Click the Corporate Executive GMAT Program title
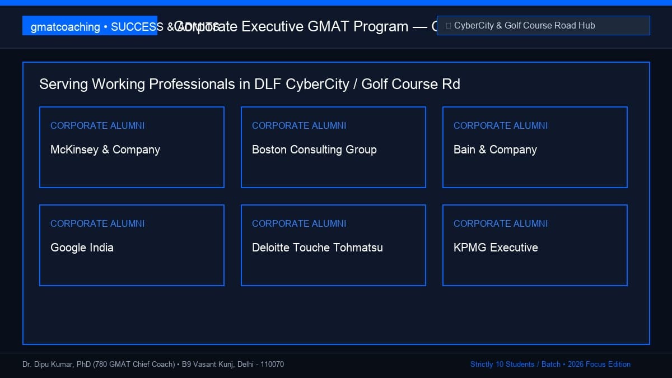 coord(305,26)
